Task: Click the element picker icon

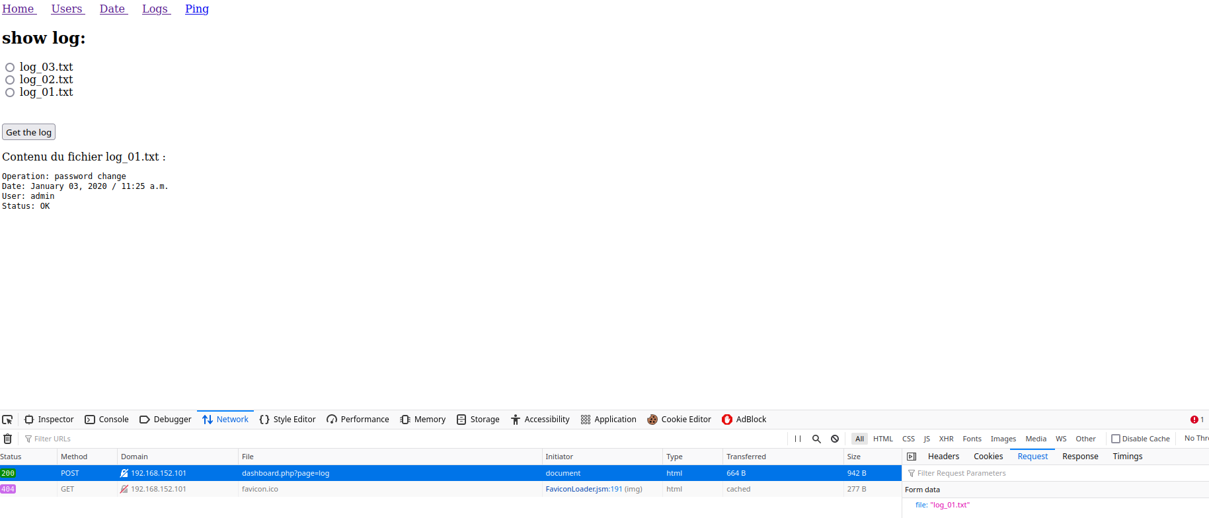Action: [x=7, y=420]
